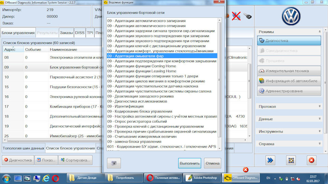
Task: Select 'замена блока управления' entry
Action: 162,141
